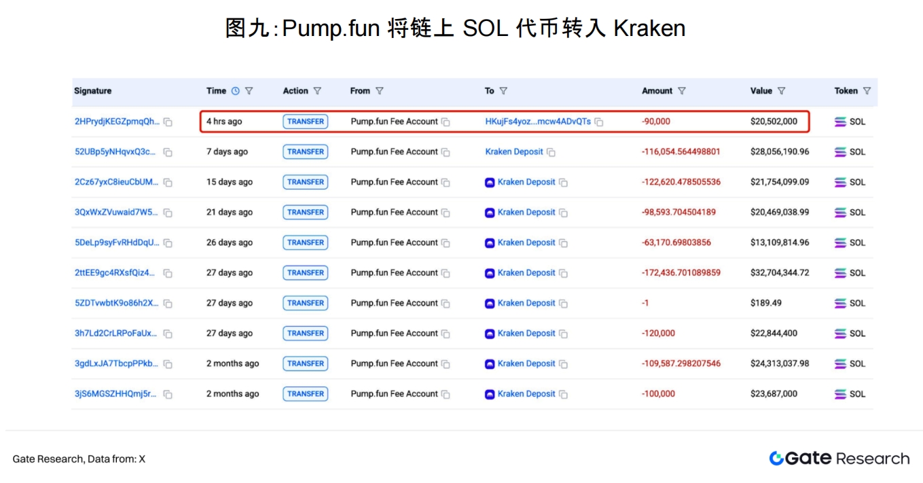Image resolution: width=923 pixels, height=483 pixels.
Task: Click Kraken logo icon in 26 days ago row
Action: pyautogui.click(x=490, y=243)
